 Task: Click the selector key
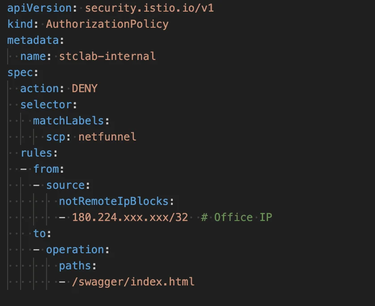(x=46, y=105)
